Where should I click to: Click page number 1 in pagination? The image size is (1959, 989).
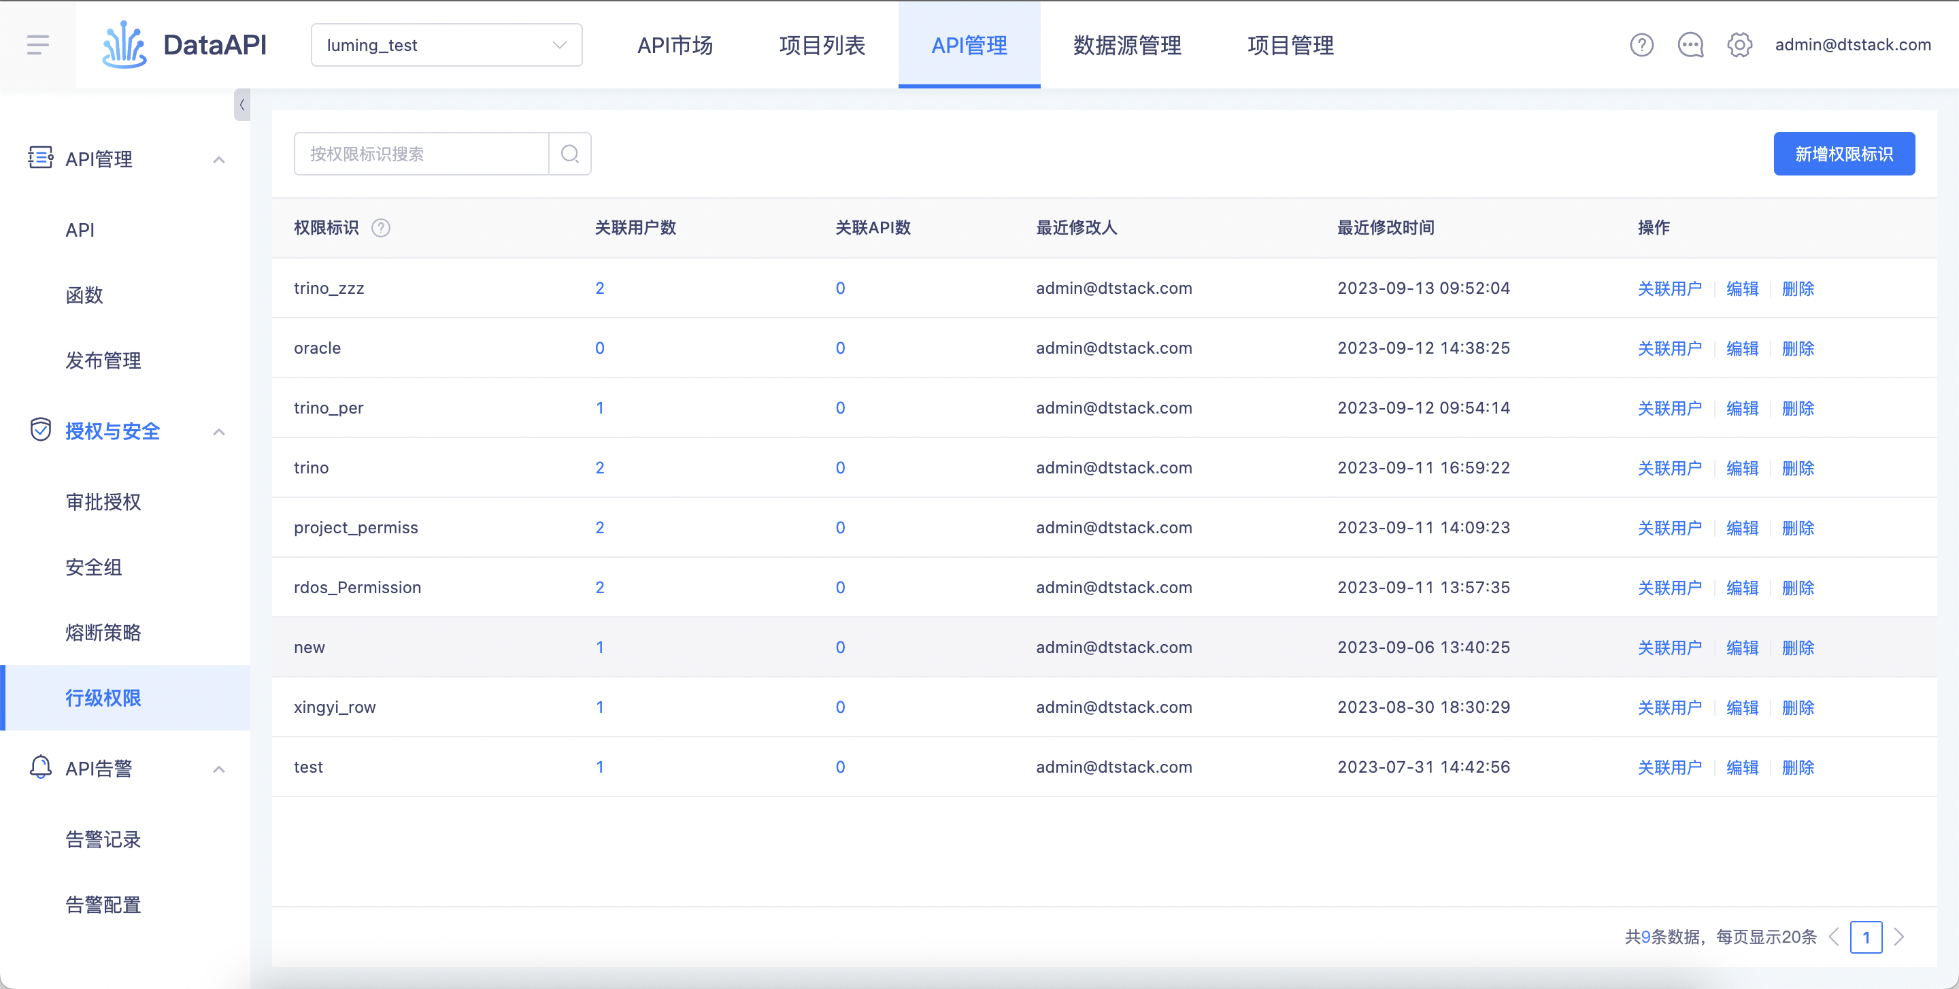[x=1866, y=937]
